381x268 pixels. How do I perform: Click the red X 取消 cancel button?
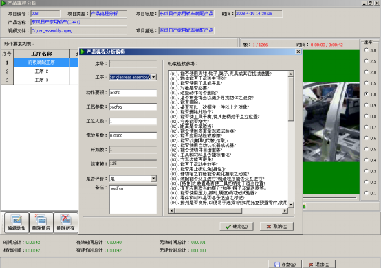[x=276, y=227]
